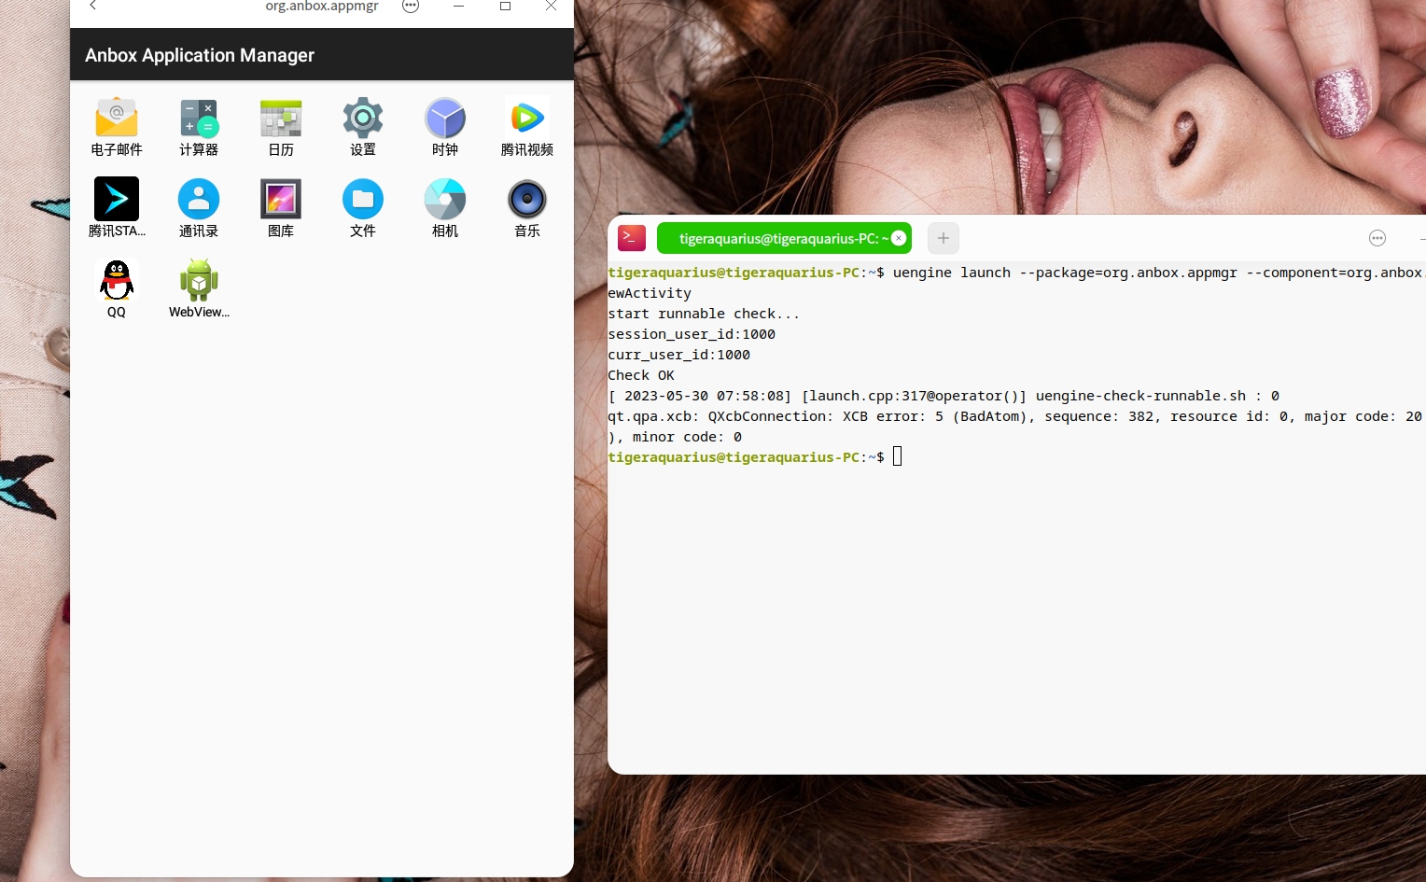The width and height of the screenshot is (1426, 882).
Task: Click the terminal cursor at the last prompt
Action: pyautogui.click(x=898, y=456)
